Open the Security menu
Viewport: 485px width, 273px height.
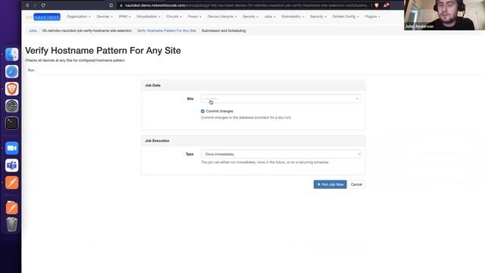point(318,17)
